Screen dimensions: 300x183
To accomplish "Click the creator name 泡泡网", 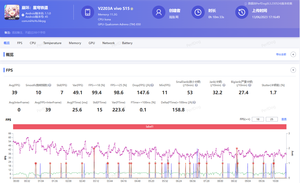I will pos(174,17).
